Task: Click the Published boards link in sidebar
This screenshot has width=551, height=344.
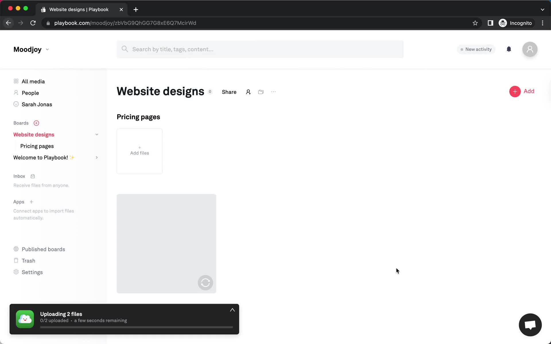Action: 44,249
